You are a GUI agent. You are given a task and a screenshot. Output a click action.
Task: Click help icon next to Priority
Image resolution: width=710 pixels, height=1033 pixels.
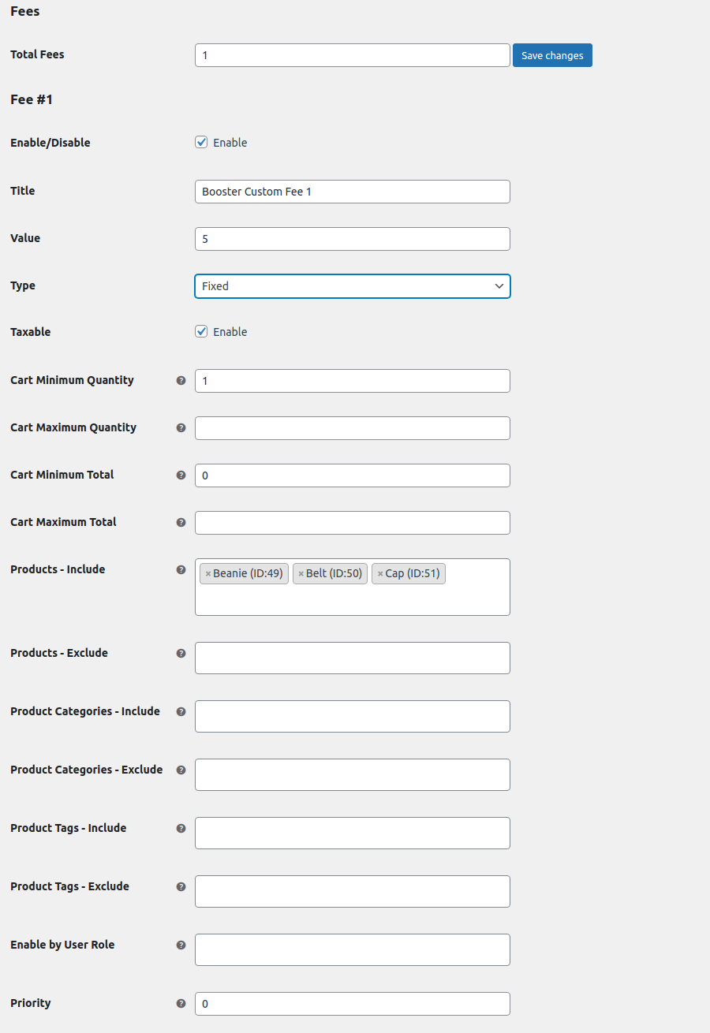[x=181, y=1003]
